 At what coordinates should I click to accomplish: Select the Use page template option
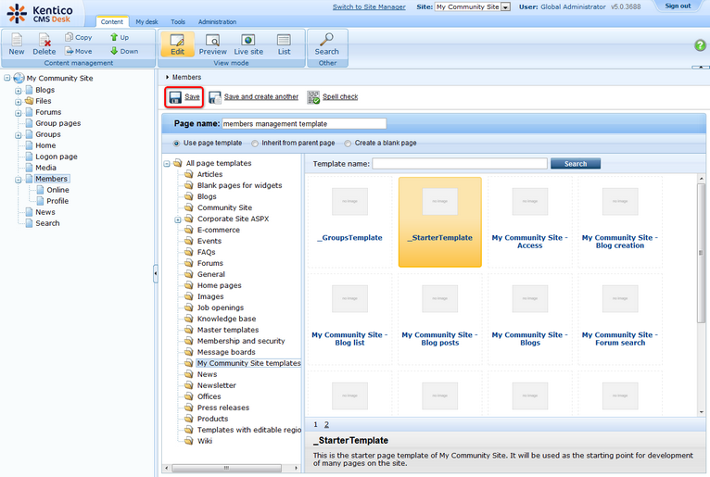click(x=177, y=144)
